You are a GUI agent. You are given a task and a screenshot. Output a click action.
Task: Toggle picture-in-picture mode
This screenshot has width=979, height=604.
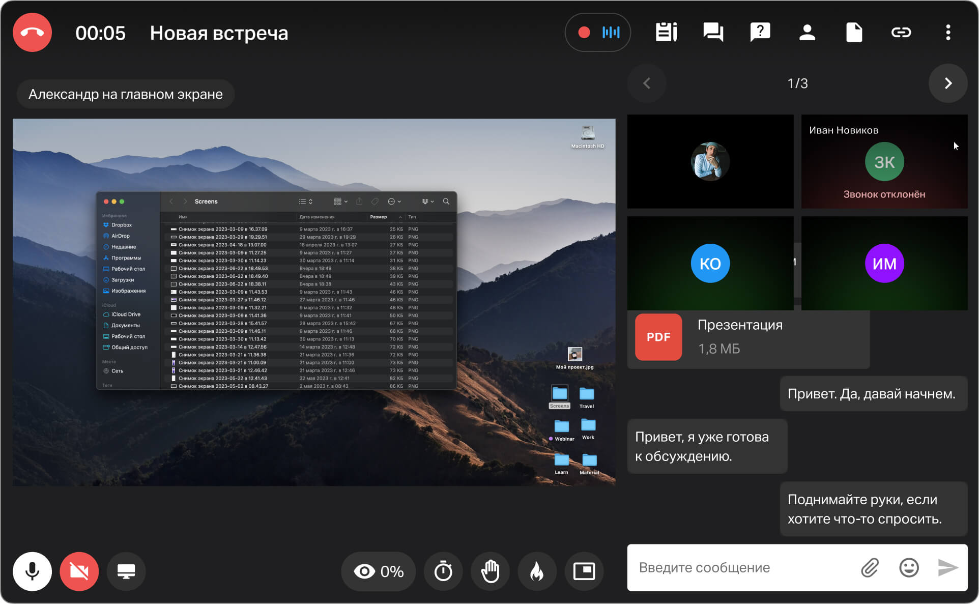click(x=584, y=571)
